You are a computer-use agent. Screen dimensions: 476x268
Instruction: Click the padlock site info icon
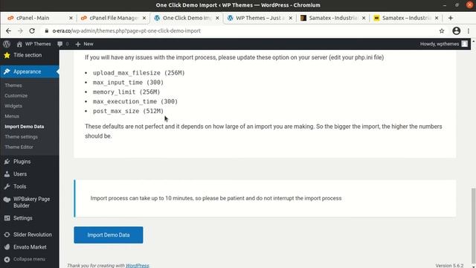click(x=46, y=31)
